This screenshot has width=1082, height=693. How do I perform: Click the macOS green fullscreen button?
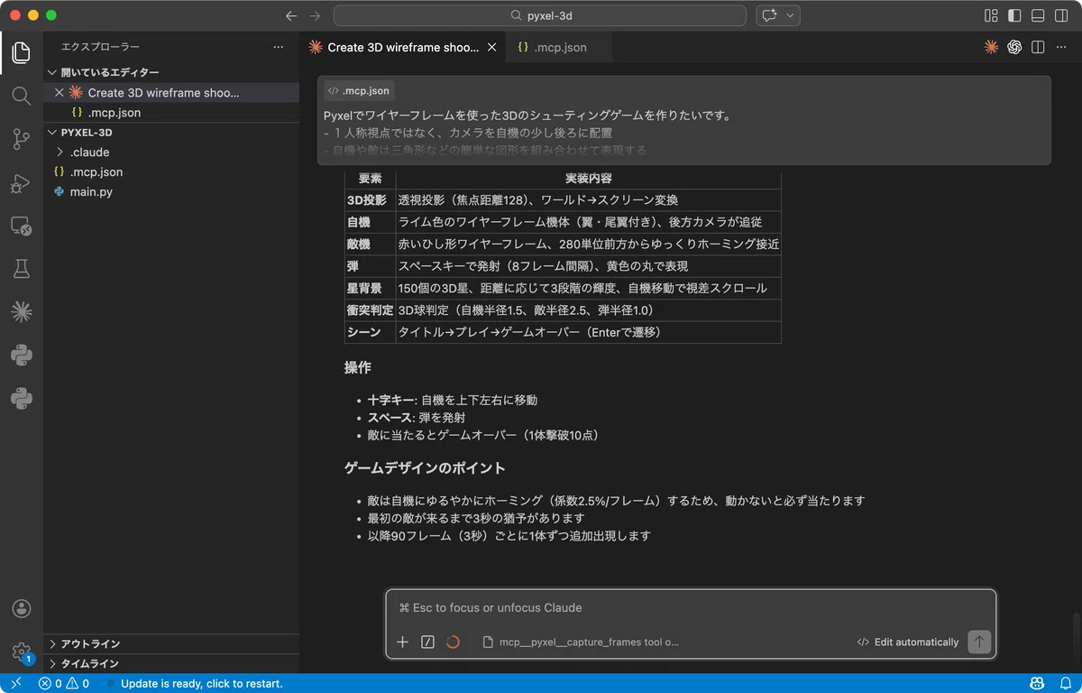[51, 15]
